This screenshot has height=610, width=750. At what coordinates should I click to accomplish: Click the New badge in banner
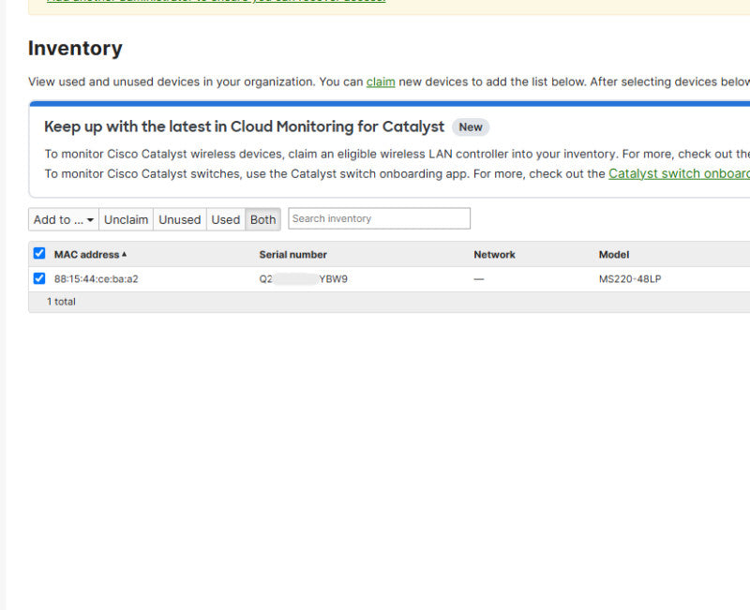pos(471,127)
